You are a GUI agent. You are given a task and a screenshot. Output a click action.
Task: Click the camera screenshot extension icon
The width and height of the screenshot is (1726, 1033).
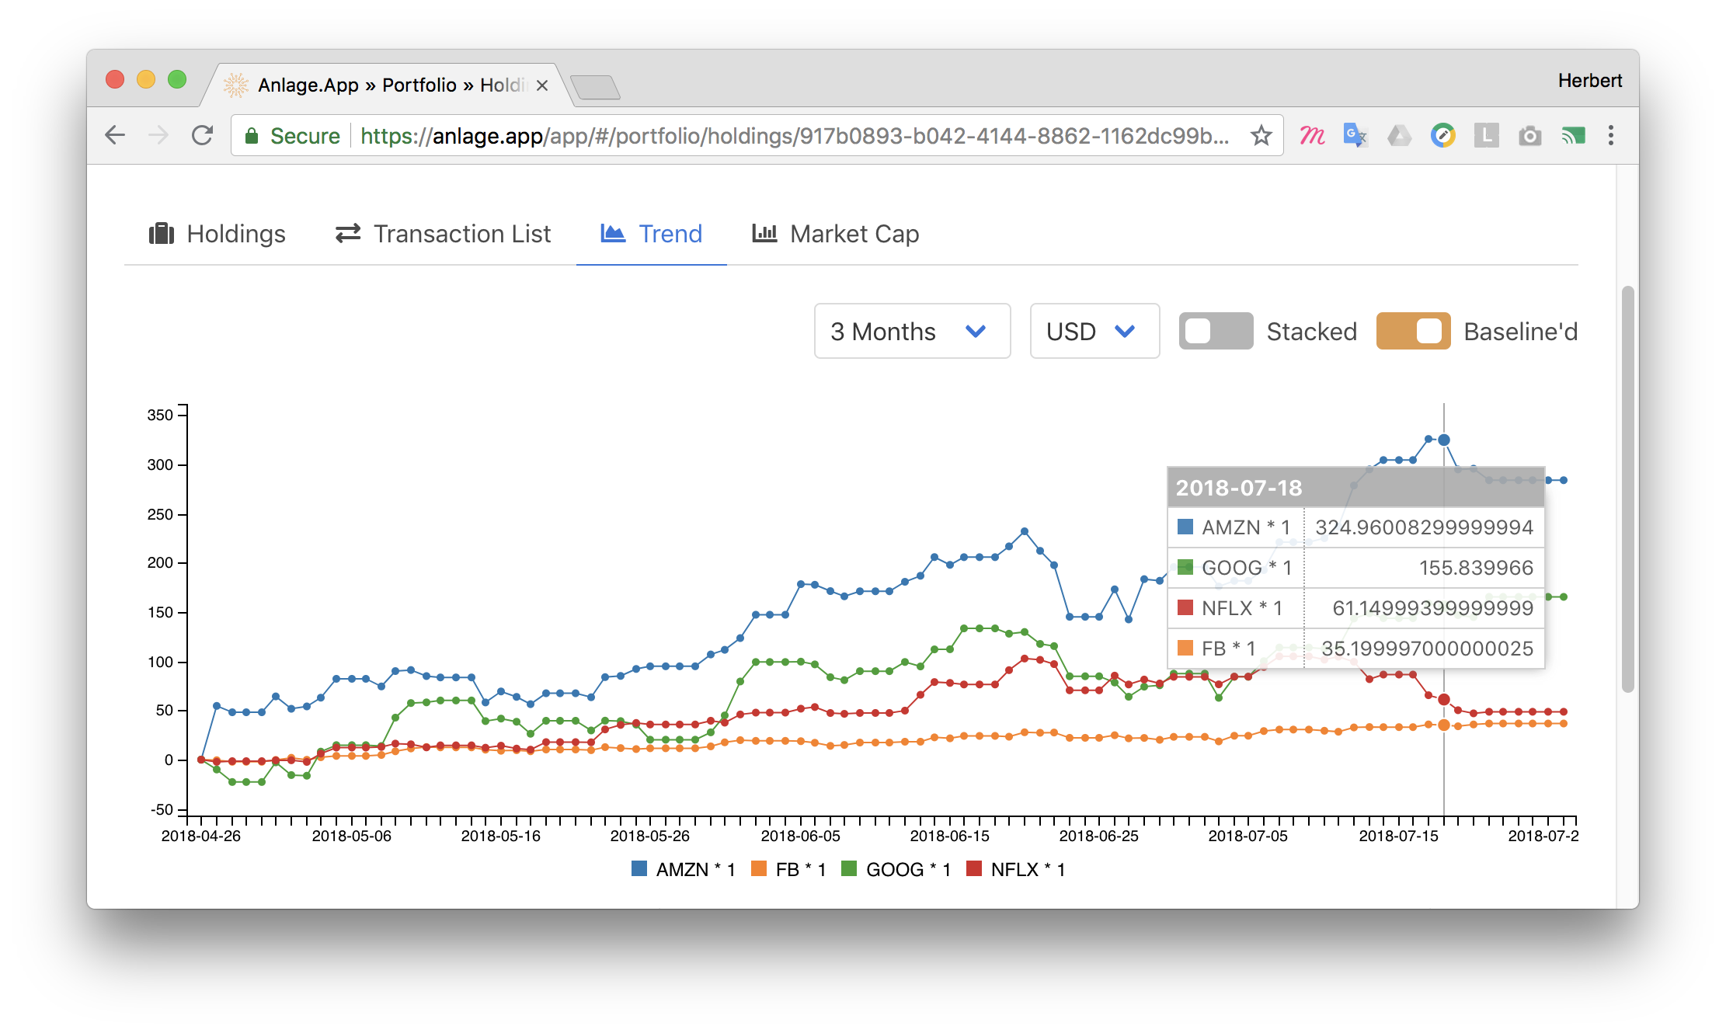[x=1529, y=136]
